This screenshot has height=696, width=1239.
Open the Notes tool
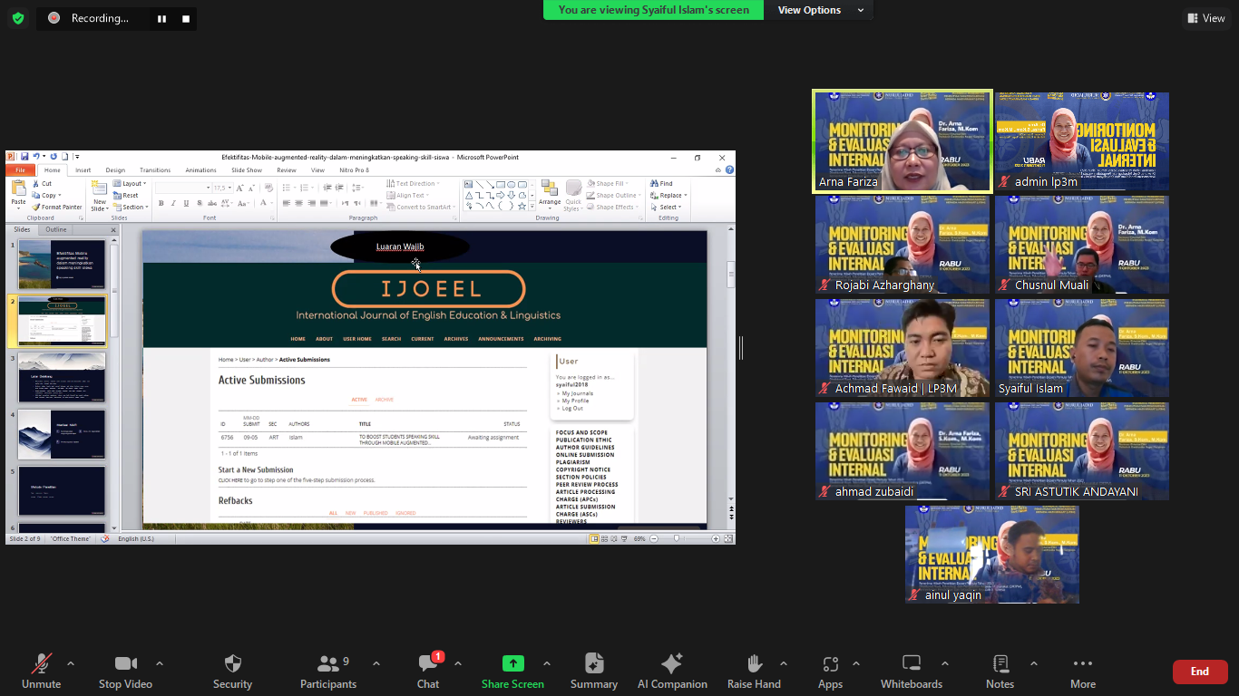coord(1000,664)
